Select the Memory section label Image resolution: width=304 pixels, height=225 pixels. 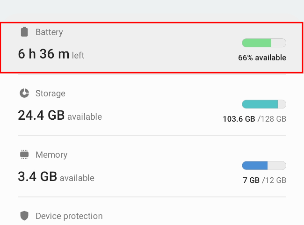51,155
